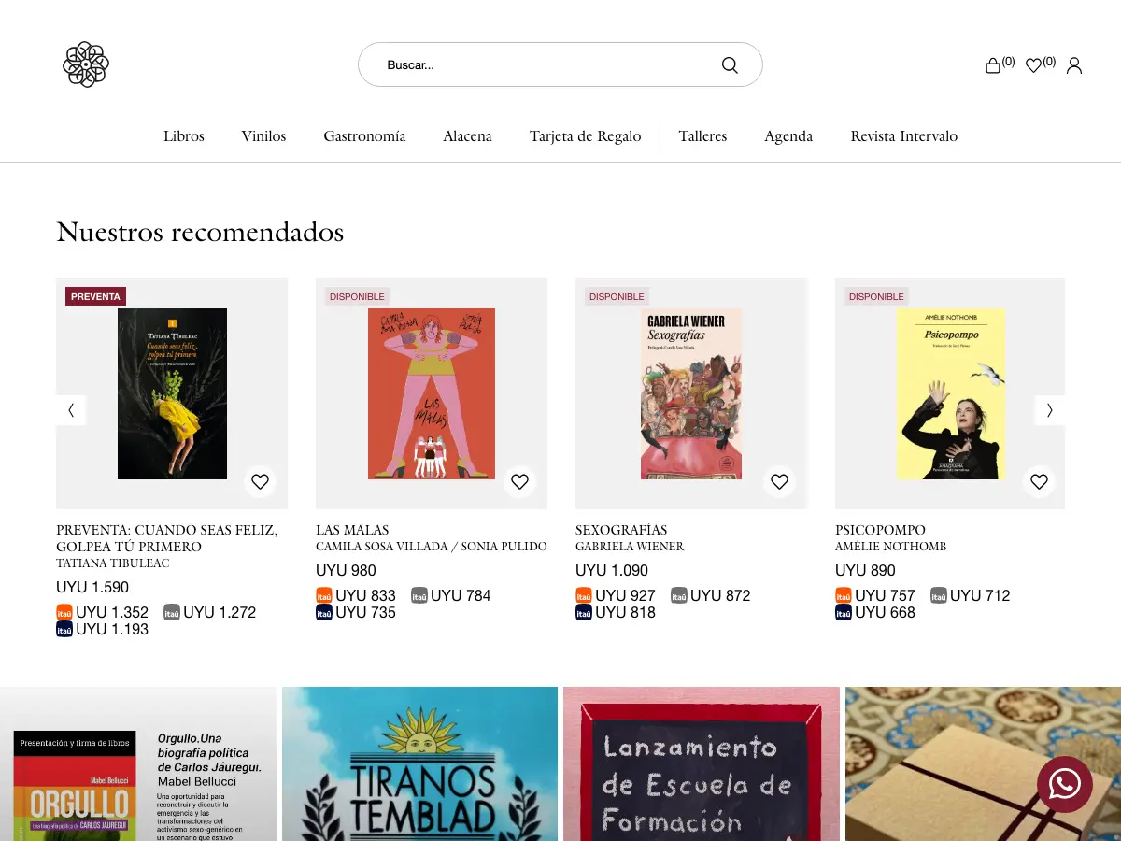This screenshot has width=1121, height=841.
Task: Click the magnifier search icon
Action: (x=730, y=65)
